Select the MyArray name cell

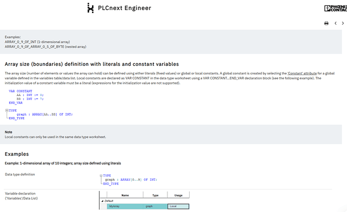coord(125,206)
